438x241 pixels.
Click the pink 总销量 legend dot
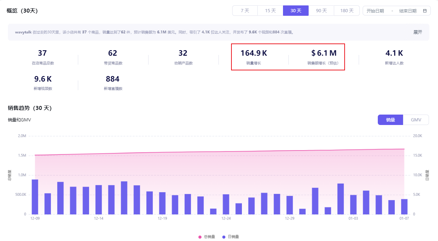(200, 237)
